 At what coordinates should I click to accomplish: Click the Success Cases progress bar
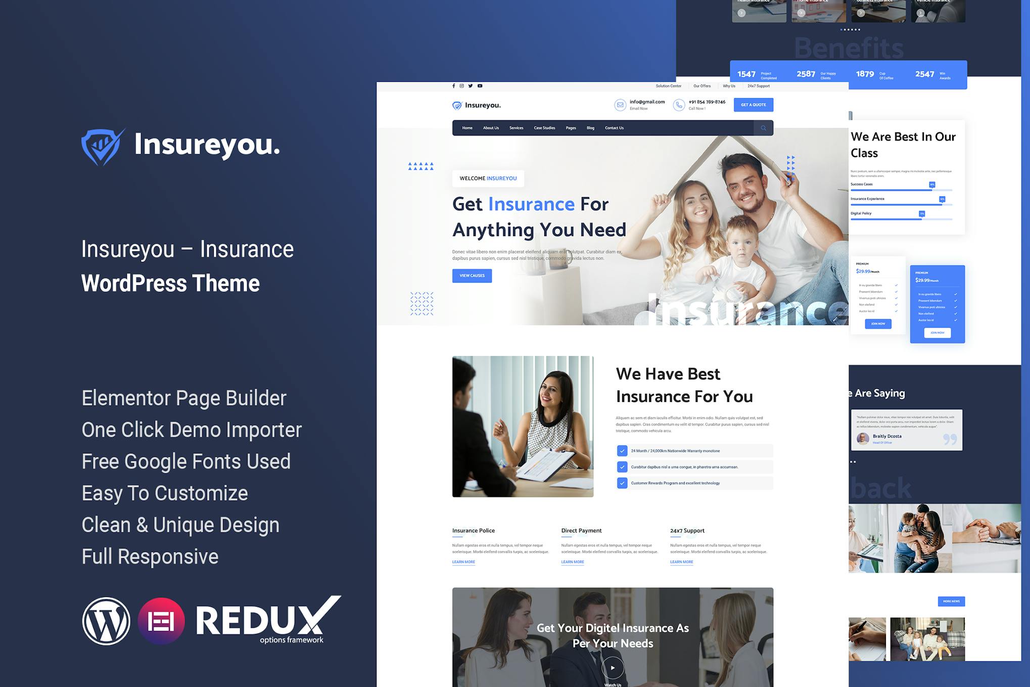[901, 190]
